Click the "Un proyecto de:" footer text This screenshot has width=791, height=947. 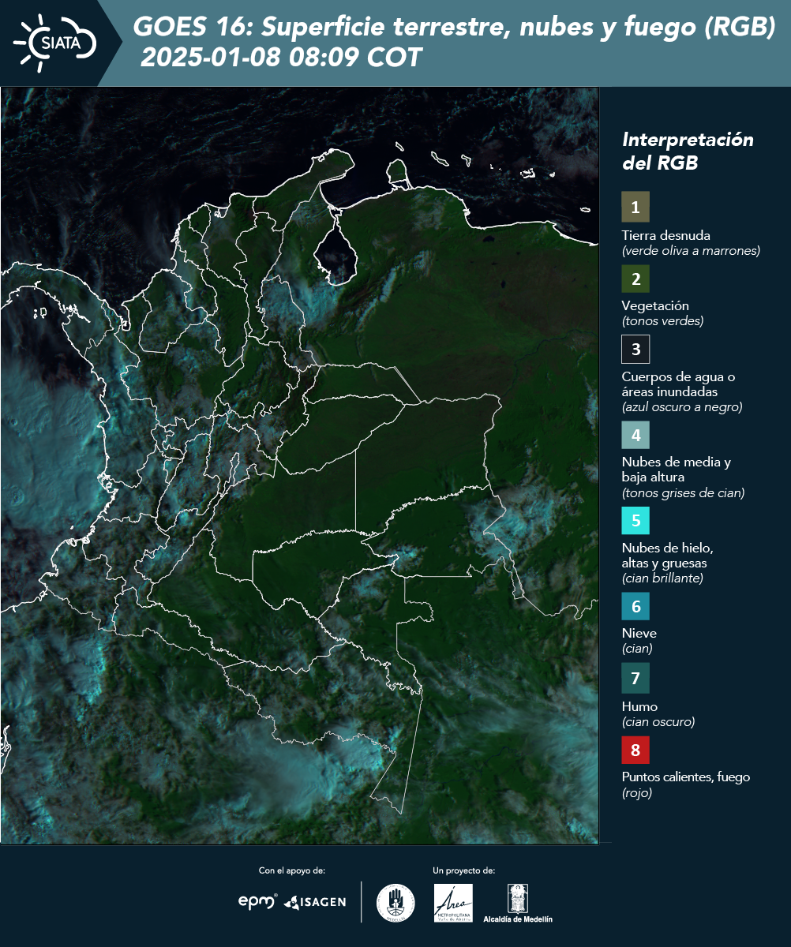(x=464, y=870)
